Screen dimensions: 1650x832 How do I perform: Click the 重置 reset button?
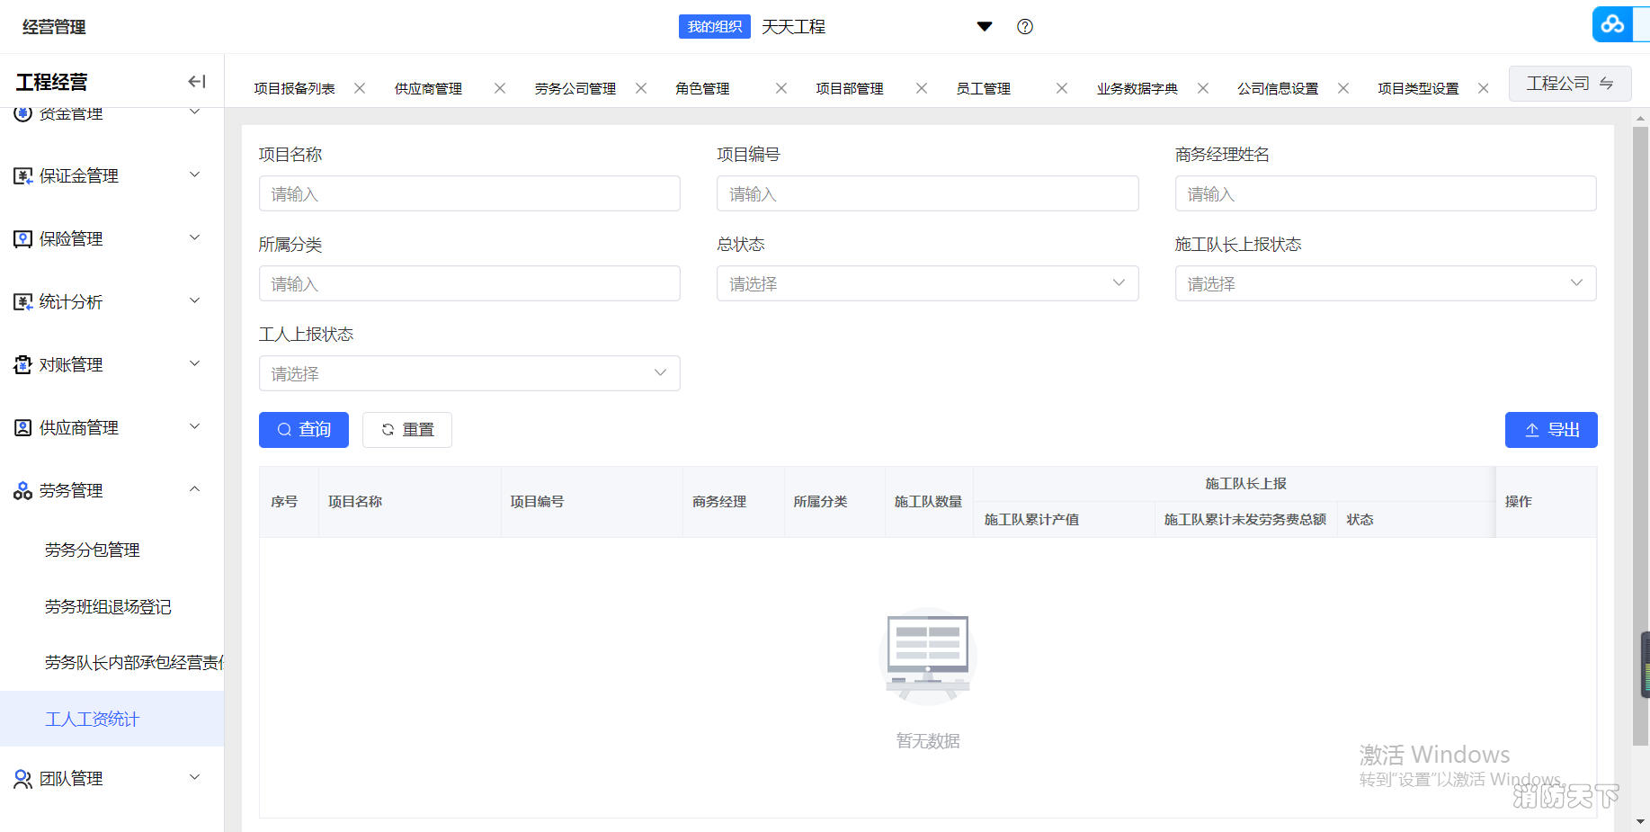pyautogui.click(x=407, y=430)
